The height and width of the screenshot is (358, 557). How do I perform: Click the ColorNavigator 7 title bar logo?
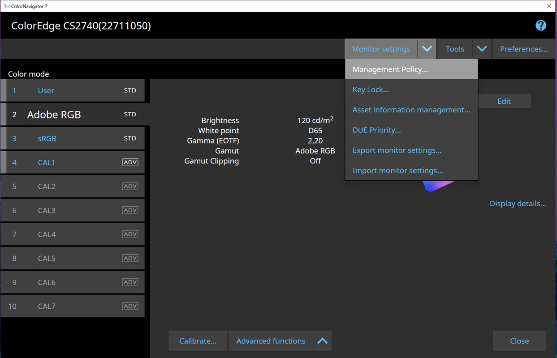pyautogui.click(x=6, y=6)
